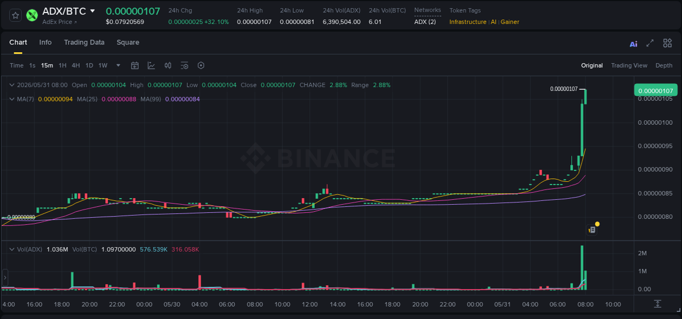Click the high label 0.00000107 on chart
682x319 pixels.
click(564, 89)
